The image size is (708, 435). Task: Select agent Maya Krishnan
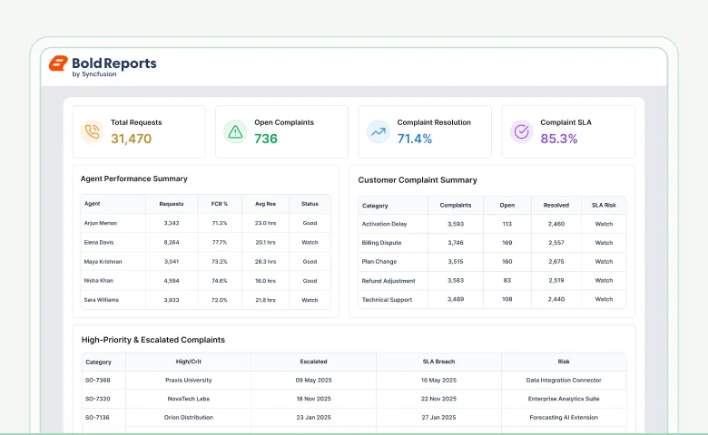[103, 261]
